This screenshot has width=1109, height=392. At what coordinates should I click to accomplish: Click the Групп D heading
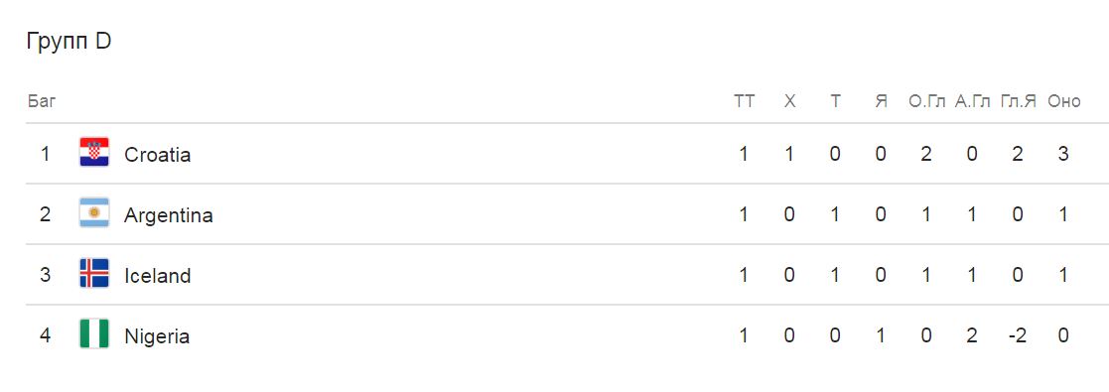pyautogui.click(x=69, y=42)
